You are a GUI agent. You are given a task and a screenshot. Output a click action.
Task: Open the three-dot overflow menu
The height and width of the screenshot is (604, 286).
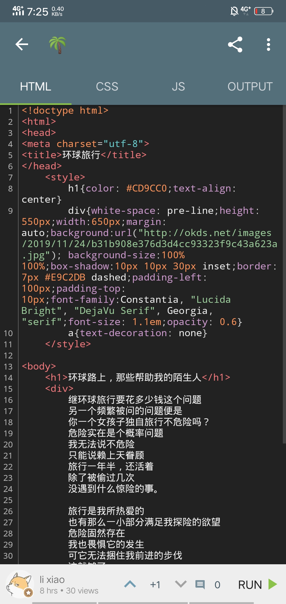coord(269,44)
